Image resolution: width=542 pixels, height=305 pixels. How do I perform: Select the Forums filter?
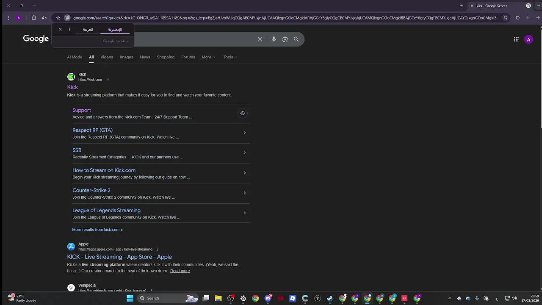pos(188,57)
